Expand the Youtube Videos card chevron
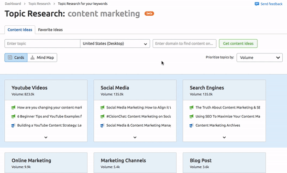 click(46, 137)
